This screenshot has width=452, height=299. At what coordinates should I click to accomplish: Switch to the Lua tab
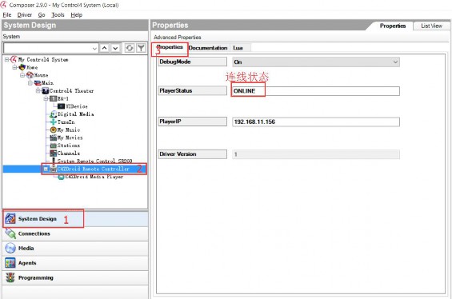[238, 48]
